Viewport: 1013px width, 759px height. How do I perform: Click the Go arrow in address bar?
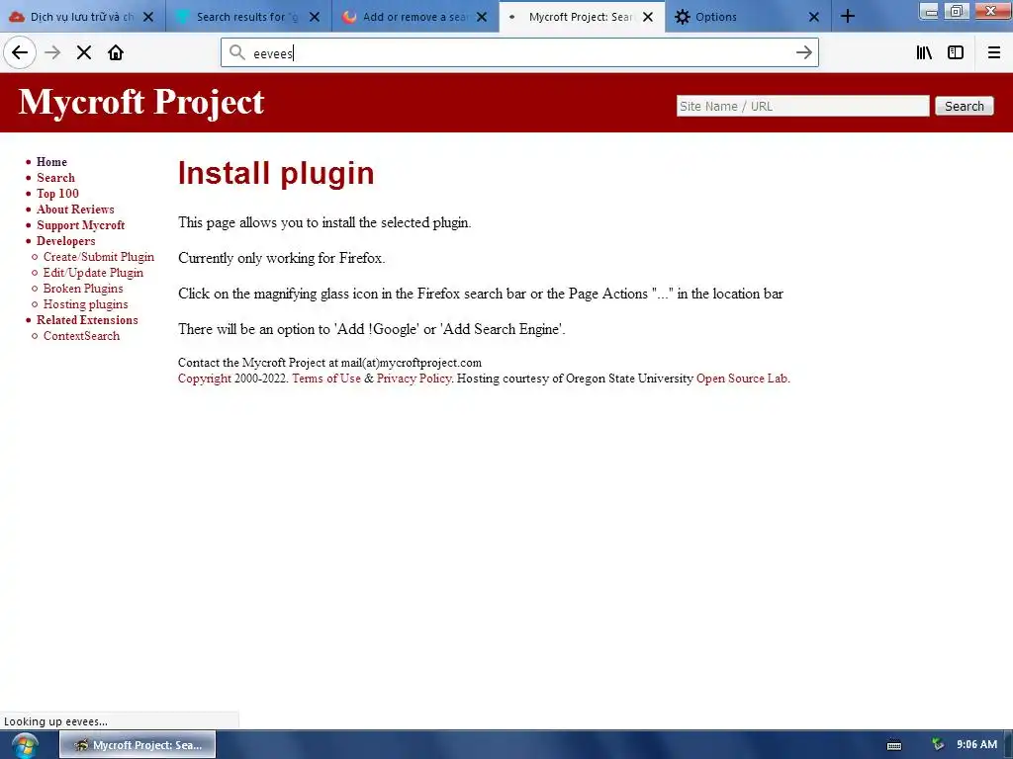[803, 52]
